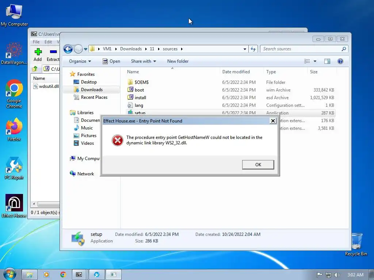The image size is (374, 280).
Task: Expand the arrow after the sources breadcrumb
Action: coord(182,49)
